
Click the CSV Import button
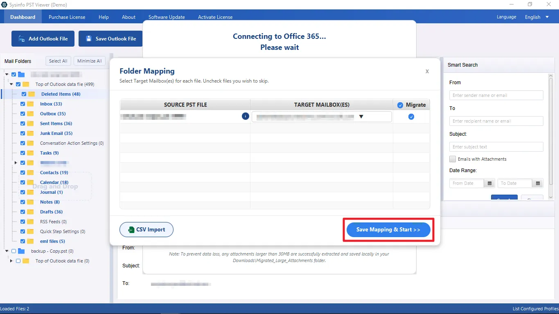coord(147,230)
